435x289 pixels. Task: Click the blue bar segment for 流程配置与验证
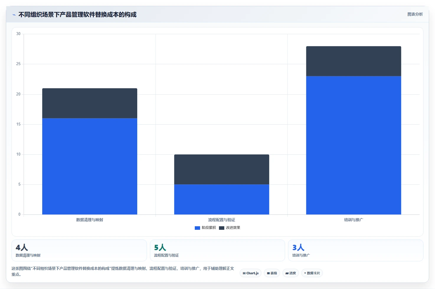click(x=222, y=199)
